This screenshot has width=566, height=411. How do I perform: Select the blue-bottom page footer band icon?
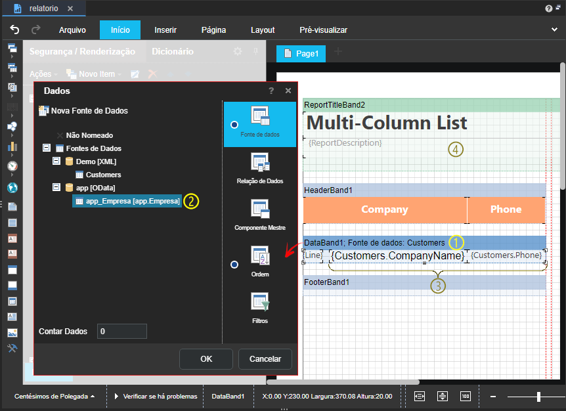(12, 286)
